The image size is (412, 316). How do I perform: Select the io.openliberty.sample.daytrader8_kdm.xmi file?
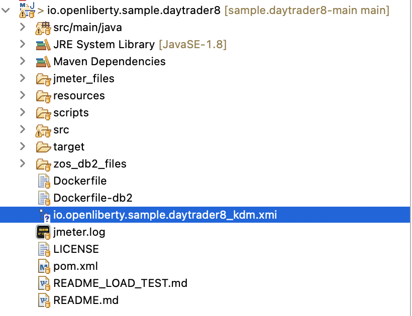(165, 215)
